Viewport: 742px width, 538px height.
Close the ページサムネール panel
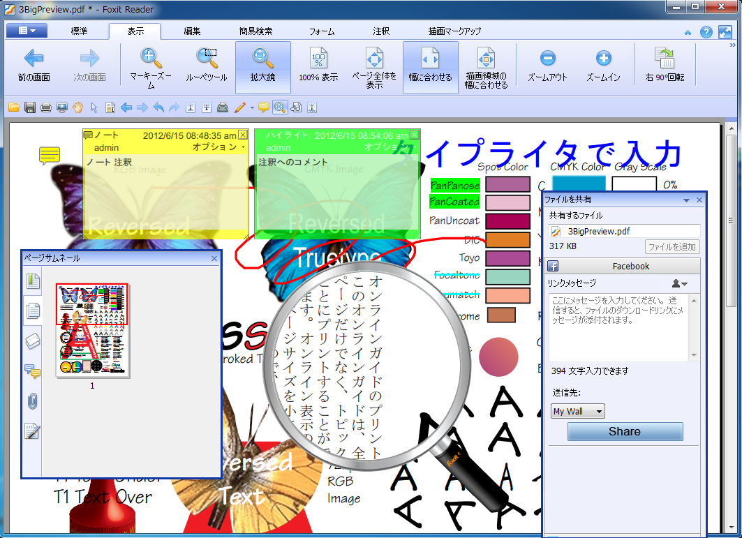214,258
